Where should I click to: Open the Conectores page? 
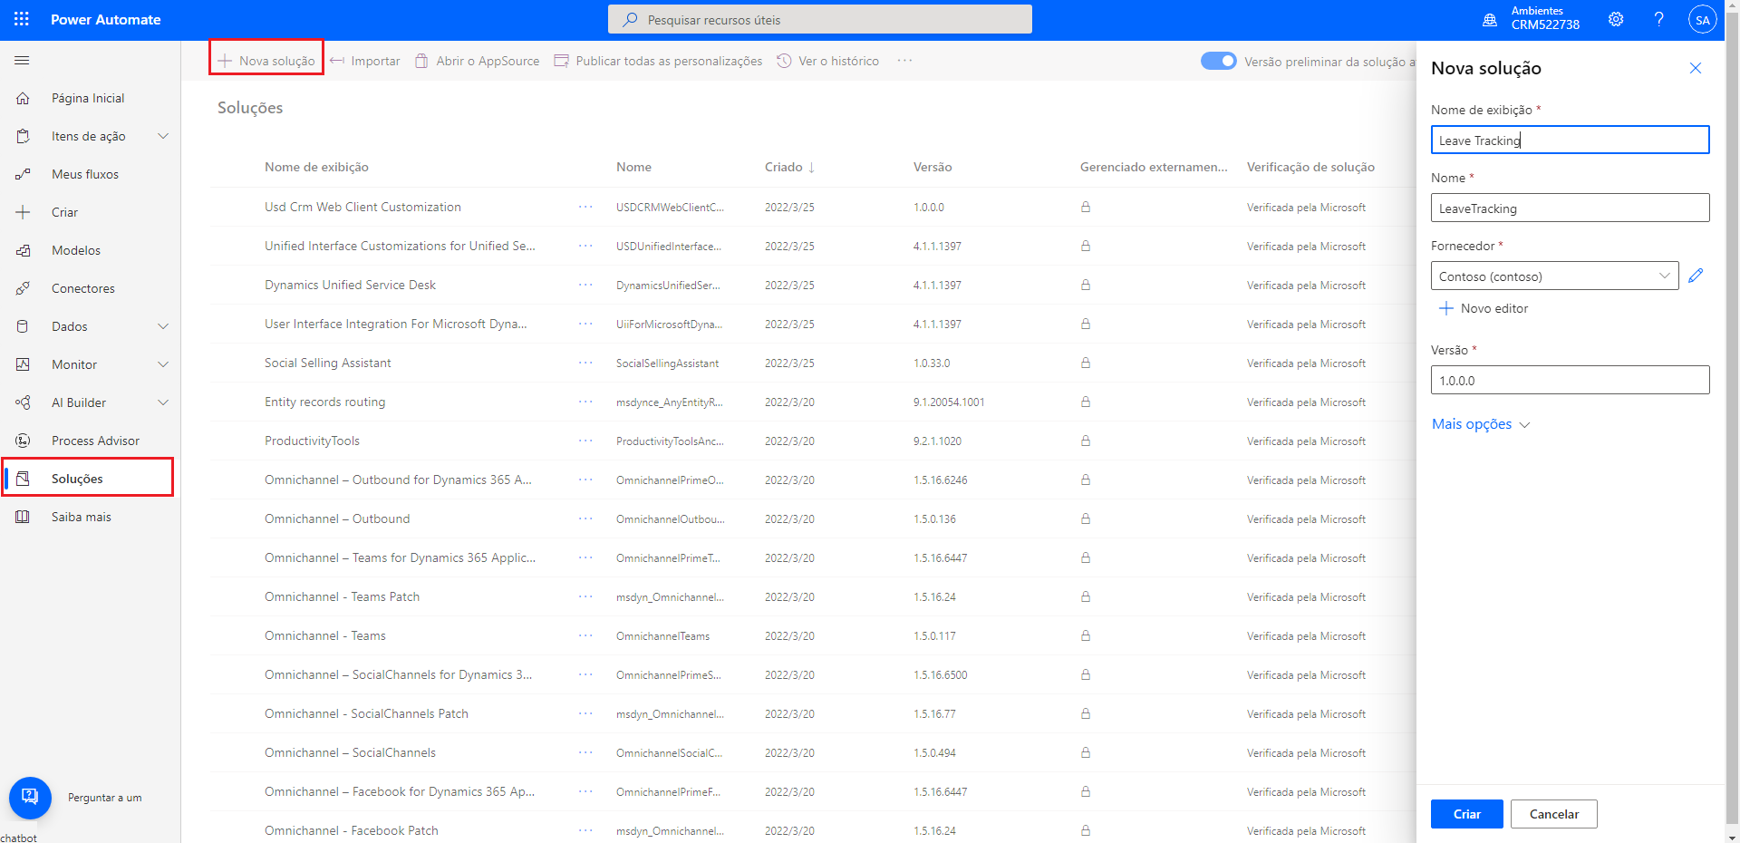coord(83,288)
